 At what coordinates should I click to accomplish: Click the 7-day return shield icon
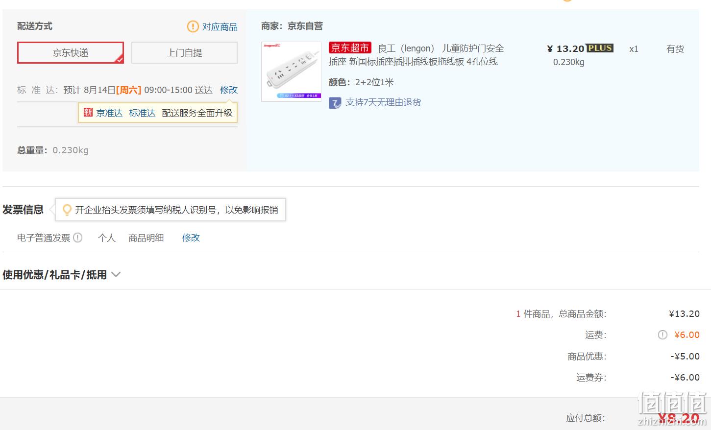[x=335, y=103]
